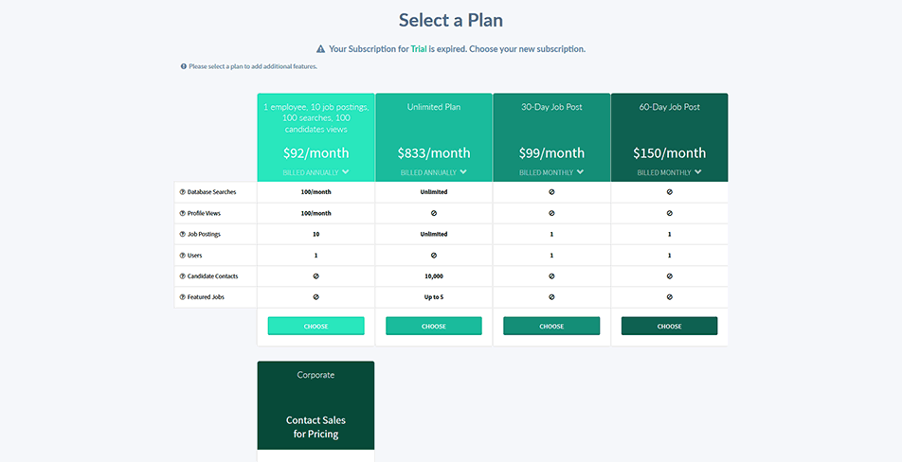Expand Billed Annually dropdown on $92/month plan

point(316,172)
